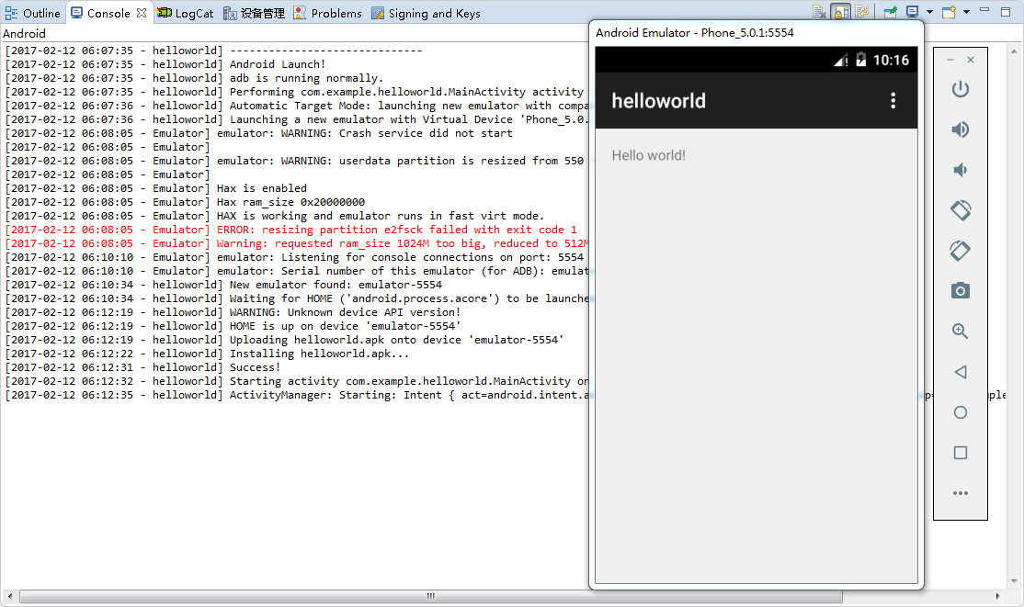The height and width of the screenshot is (607, 1024).
Task: Click the emulator signal strength icon
Action: pyautogui.click(x=840, y=60)
